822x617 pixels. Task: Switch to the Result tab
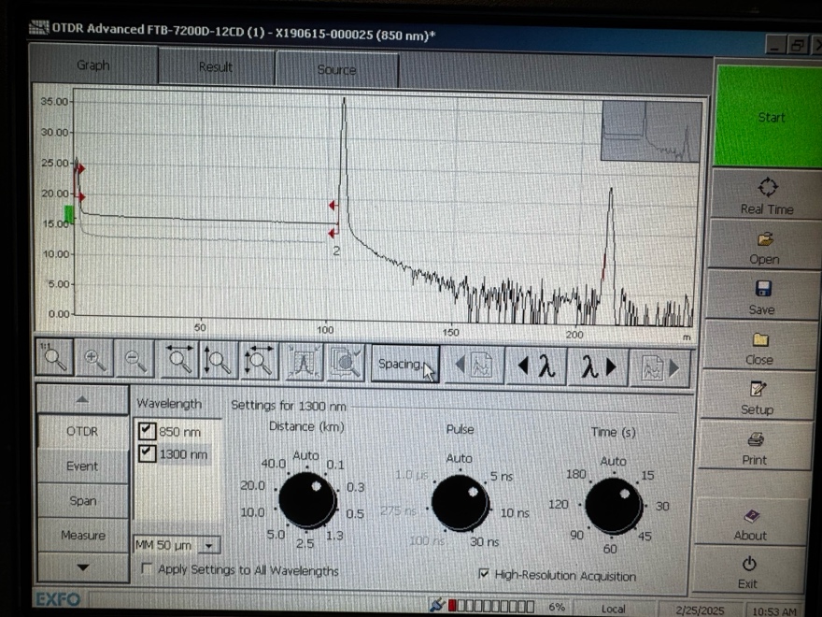pos(216,67)
